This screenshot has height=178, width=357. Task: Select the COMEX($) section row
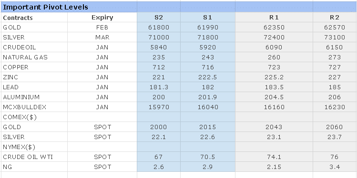(x=179, y=117)
